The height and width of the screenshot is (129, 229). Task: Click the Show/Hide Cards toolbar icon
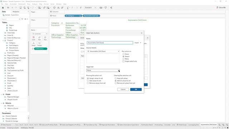[x=101, y=8]
